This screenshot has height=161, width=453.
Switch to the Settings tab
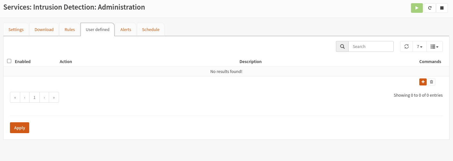(x=16, y=29)
